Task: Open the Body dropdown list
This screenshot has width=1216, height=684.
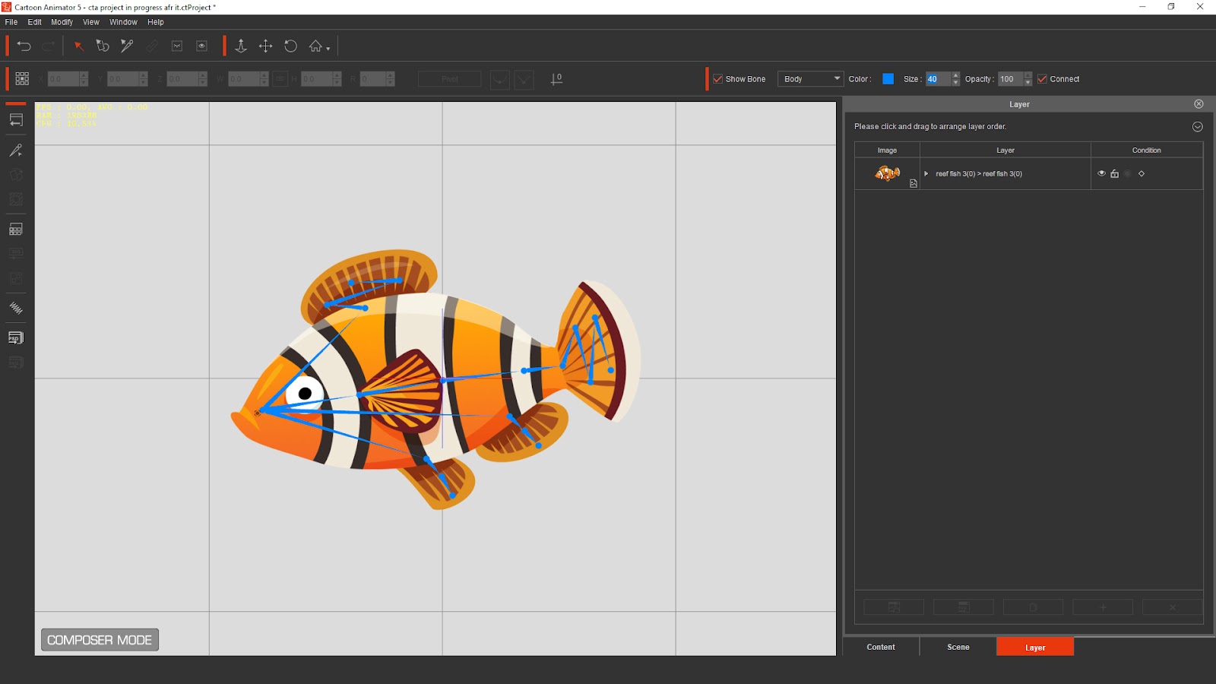Action: pos(811,79)
